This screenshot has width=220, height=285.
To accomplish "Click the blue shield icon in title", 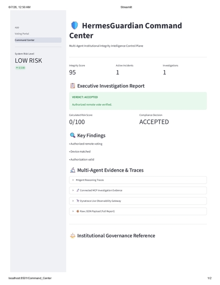I will [74, 25].
